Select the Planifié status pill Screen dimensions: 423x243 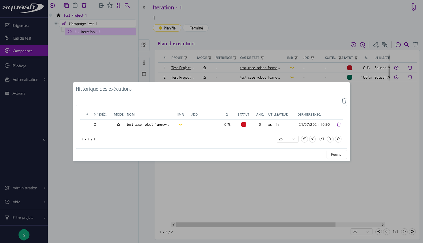[x=167, y=28]
